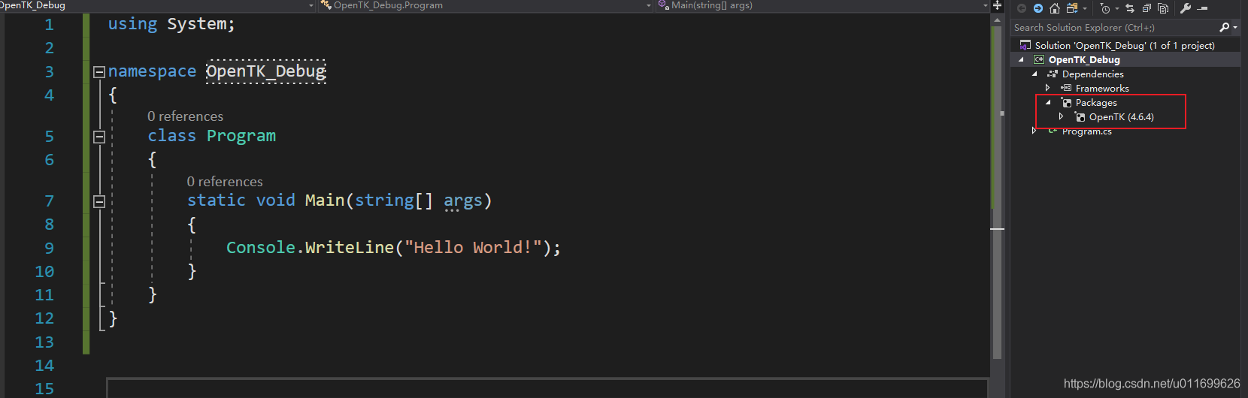The height and width of the screenshot is (398, 1248).
Task: Collapse the namespace OpenTK_Debug code block
Action: (x=98, y=72)
